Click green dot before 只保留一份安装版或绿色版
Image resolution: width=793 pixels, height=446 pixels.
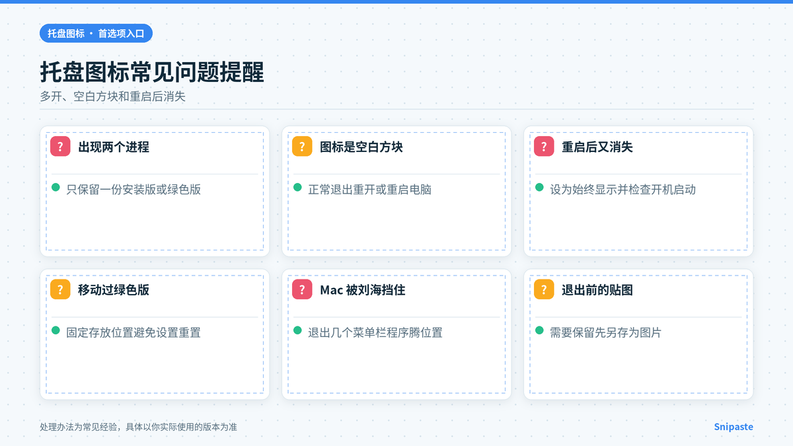(x=56, y=188)
